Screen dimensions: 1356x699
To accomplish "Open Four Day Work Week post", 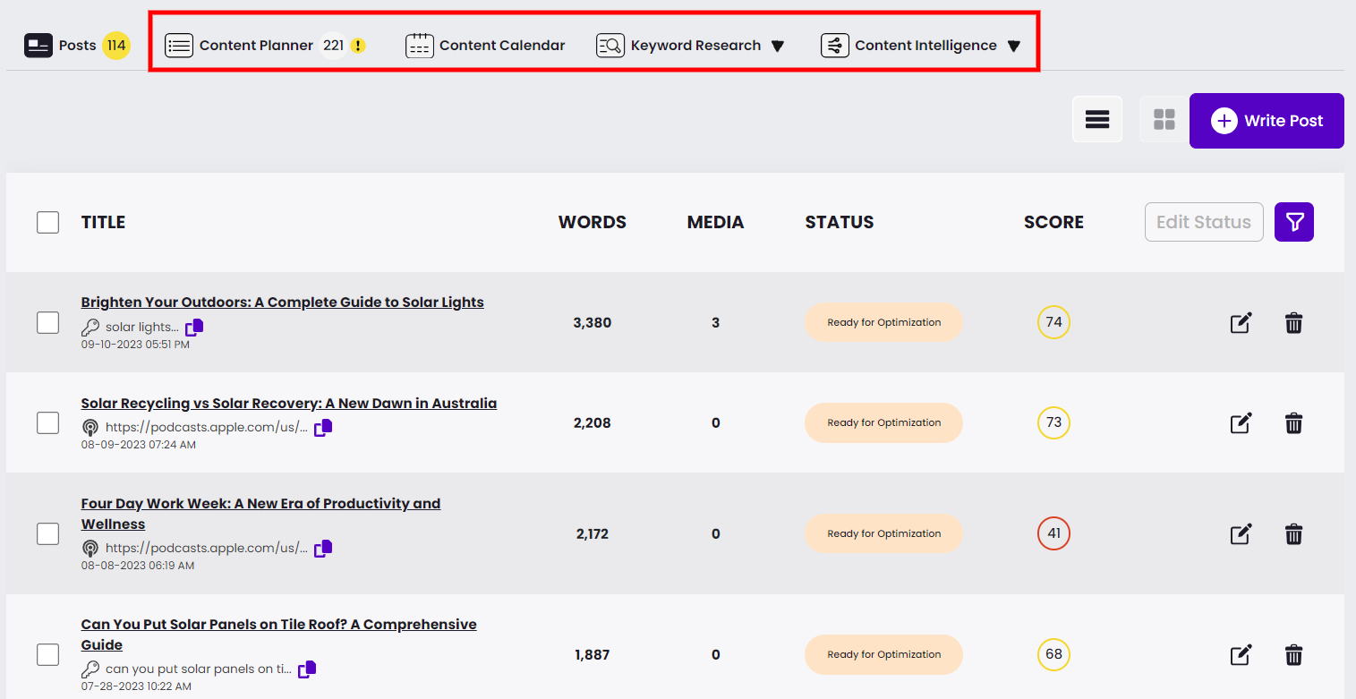I will tap(261, 514).
